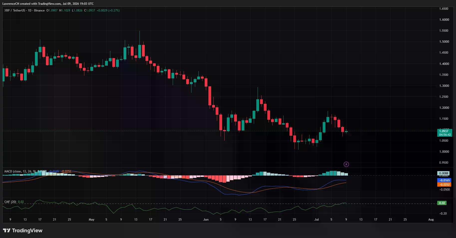The height and width of the screenshot is (238, 456).
Task: Click the 1.0000 price axis label
Action: click(x=444, y=152)
